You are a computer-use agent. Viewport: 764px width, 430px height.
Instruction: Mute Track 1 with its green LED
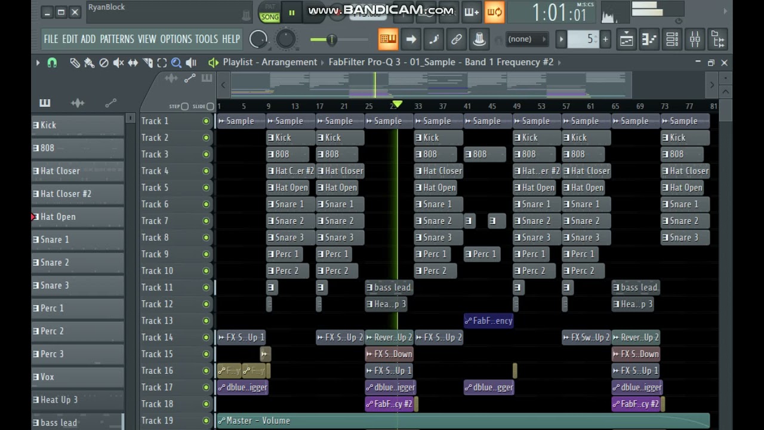click(x=206, y=121)
